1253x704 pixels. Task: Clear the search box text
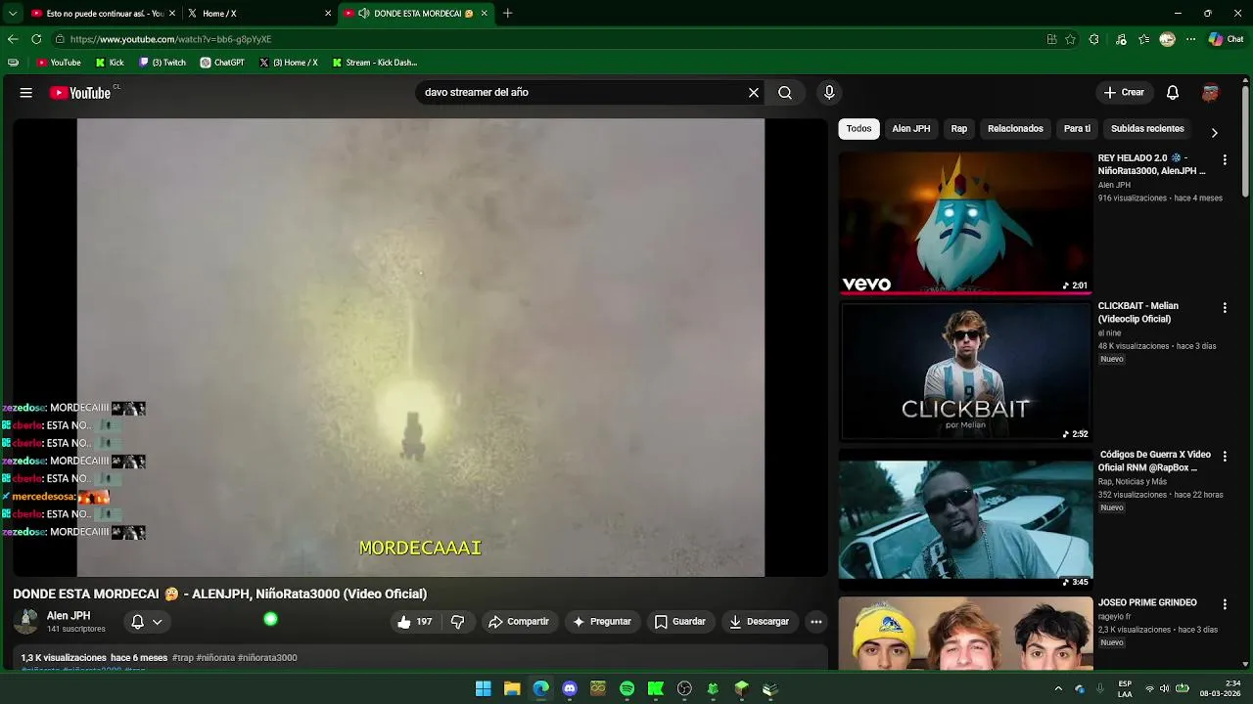point(754,93)
